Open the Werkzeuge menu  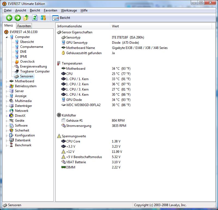pos(69,10)
